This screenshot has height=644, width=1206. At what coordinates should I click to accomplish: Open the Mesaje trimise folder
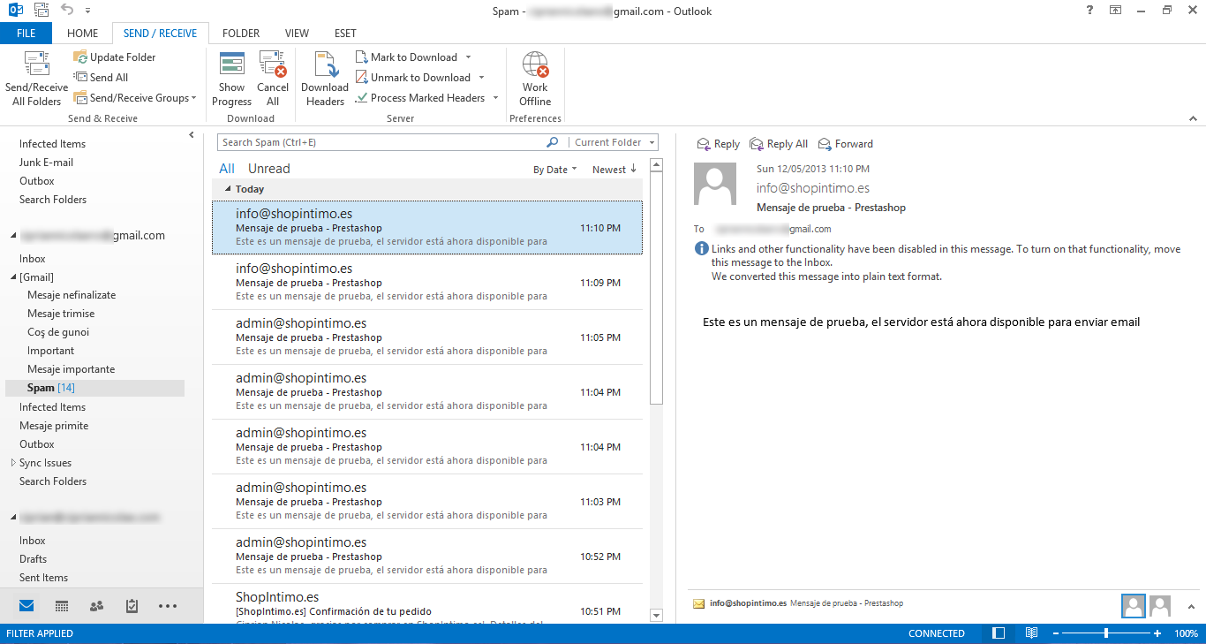coord(61,314)
